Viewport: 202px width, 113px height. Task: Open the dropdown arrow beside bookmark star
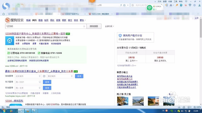click(x=128, y=5)
